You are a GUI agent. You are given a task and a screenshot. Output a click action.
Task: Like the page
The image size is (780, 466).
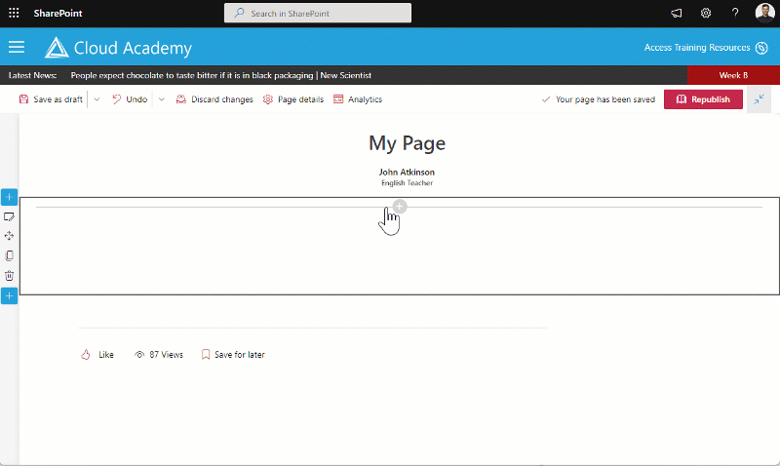click(97, 355)
